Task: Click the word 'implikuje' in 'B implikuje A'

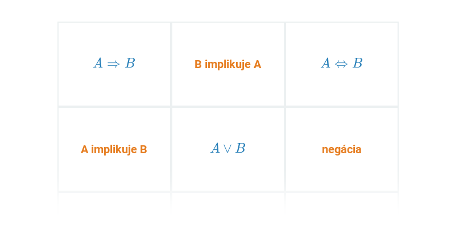Action: coord(228,65)
